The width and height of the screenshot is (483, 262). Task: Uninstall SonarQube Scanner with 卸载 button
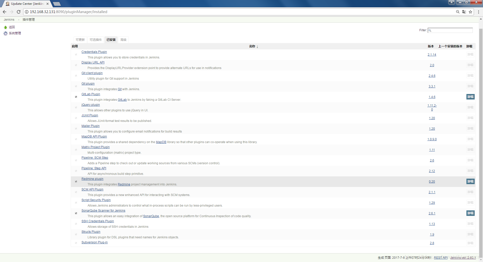[x=470, y=213]
